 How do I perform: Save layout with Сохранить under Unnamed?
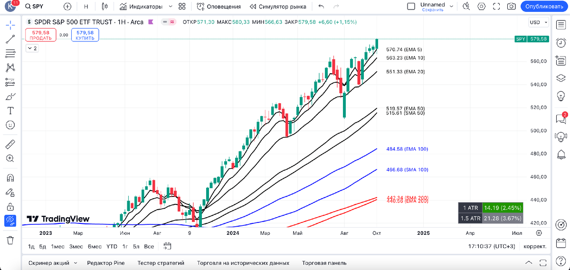[x=432, y=10]
